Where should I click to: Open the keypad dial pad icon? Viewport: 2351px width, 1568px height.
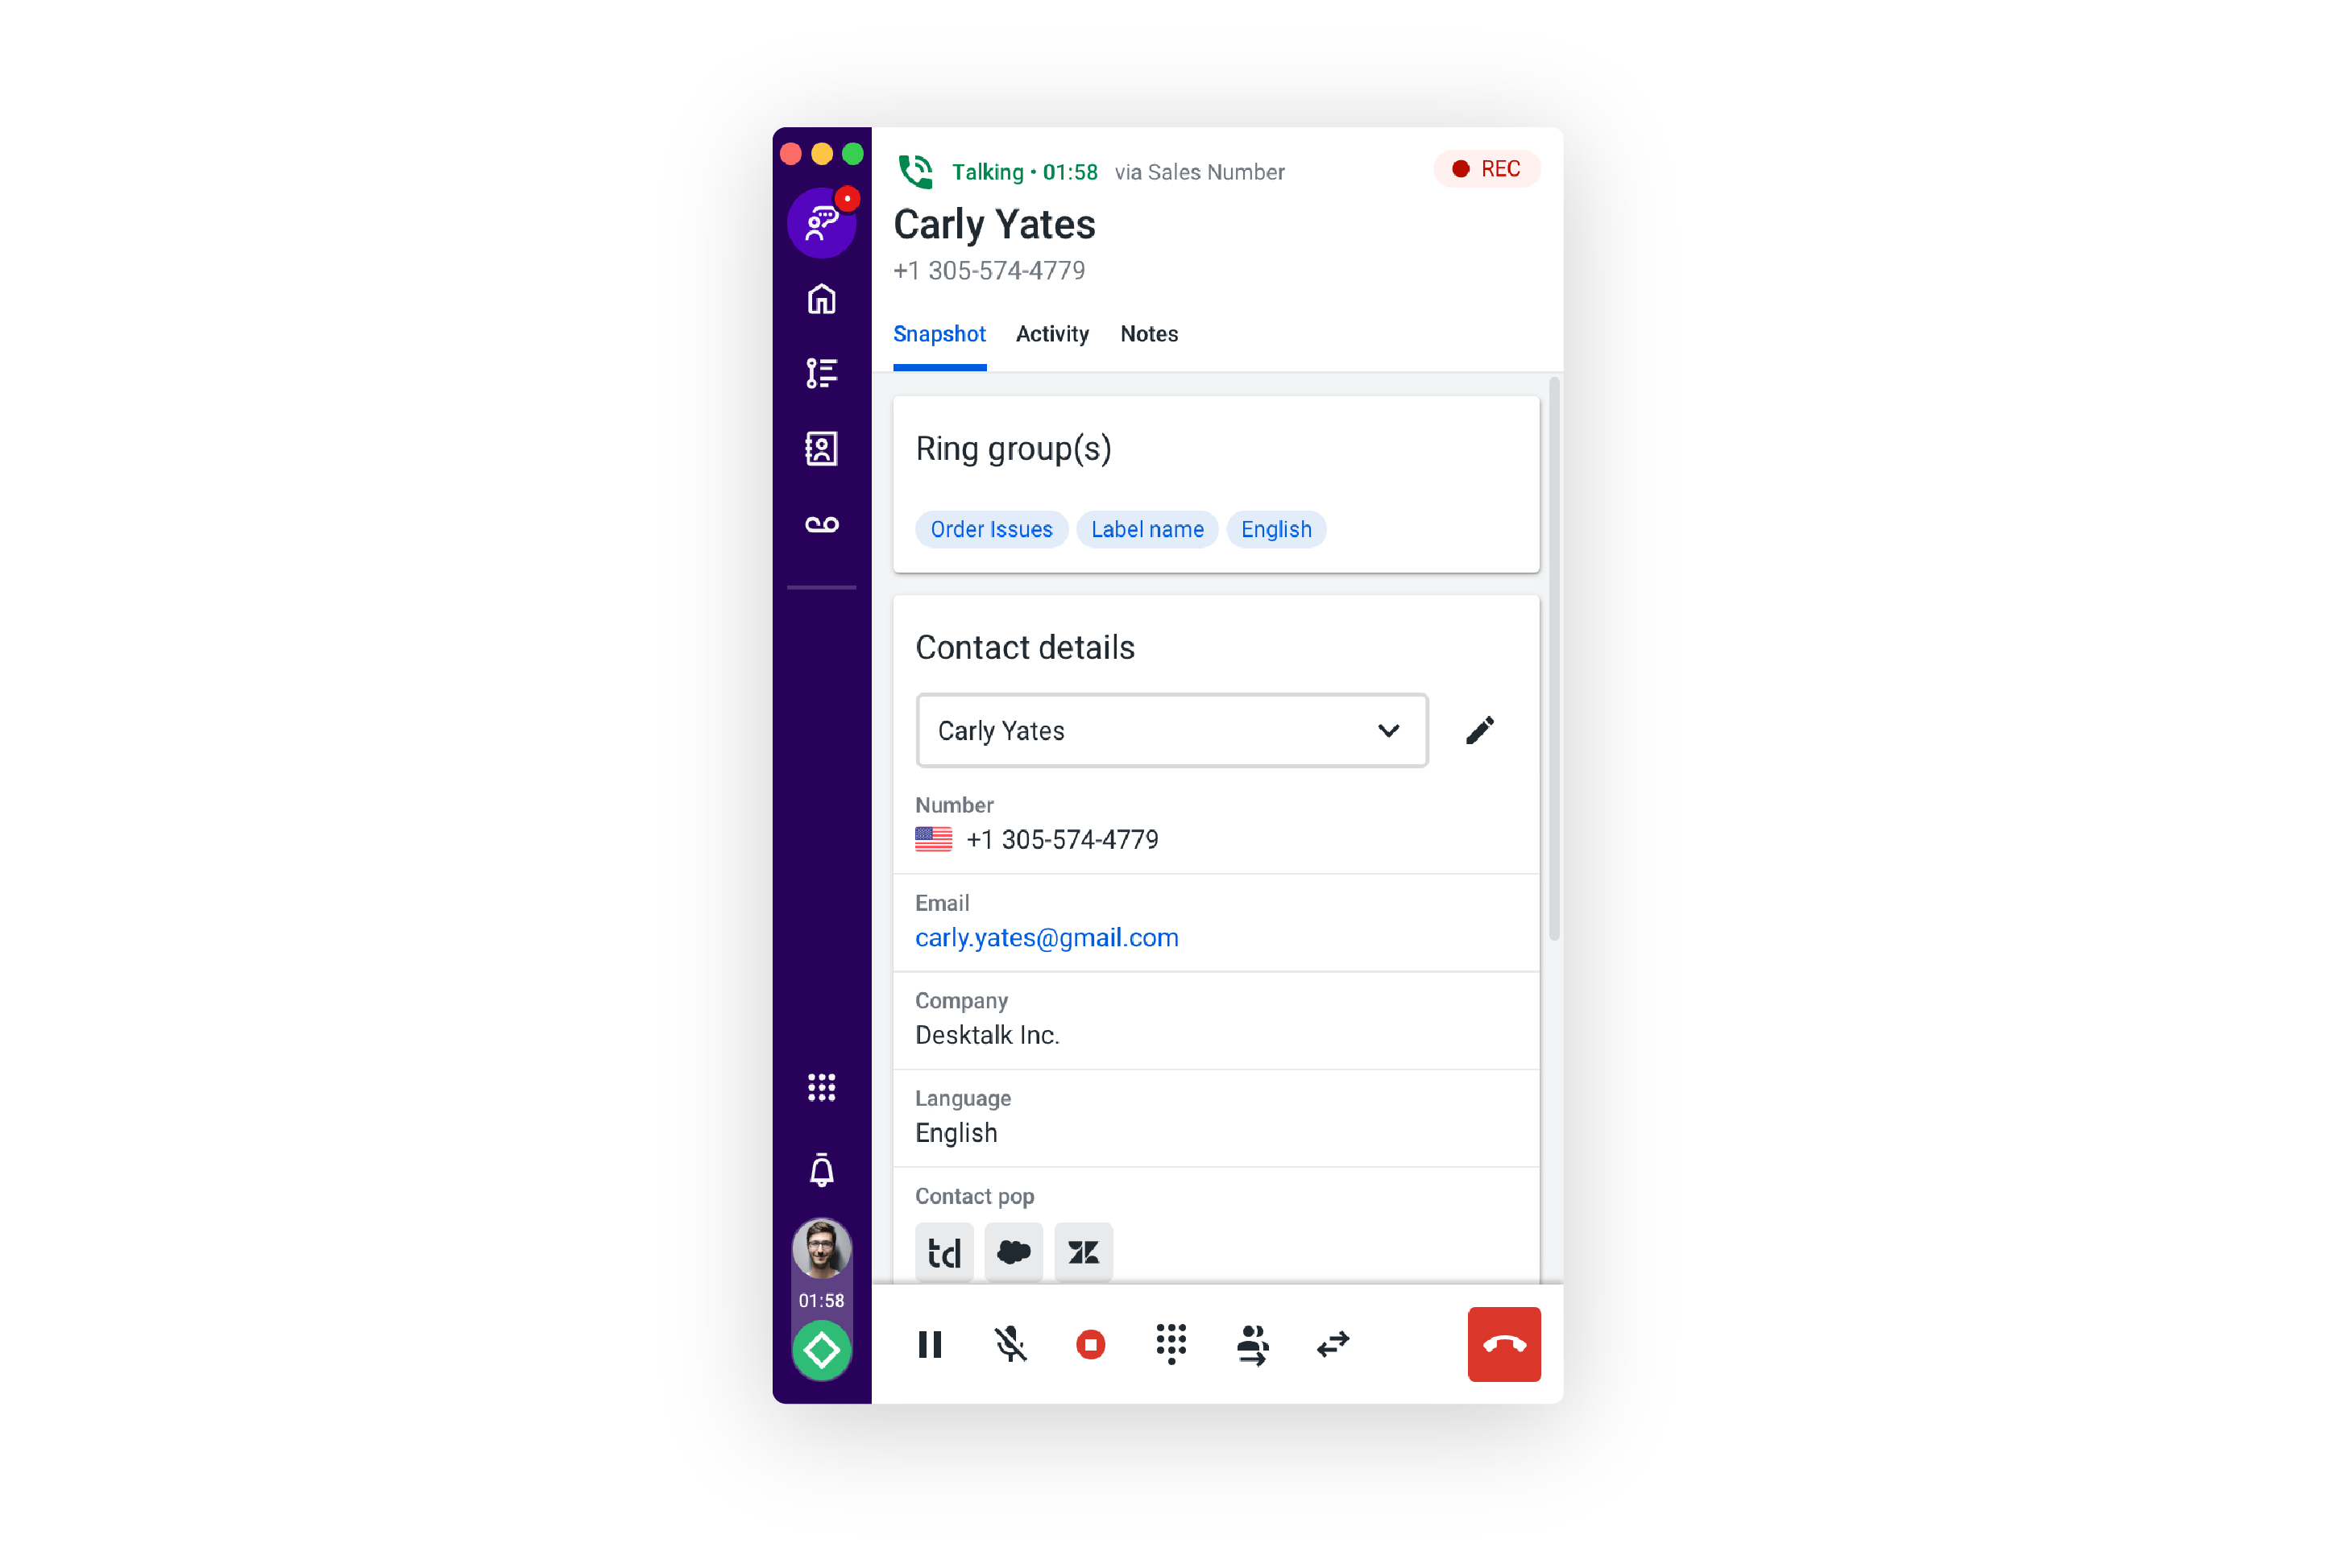(x=1171, y=1344)
